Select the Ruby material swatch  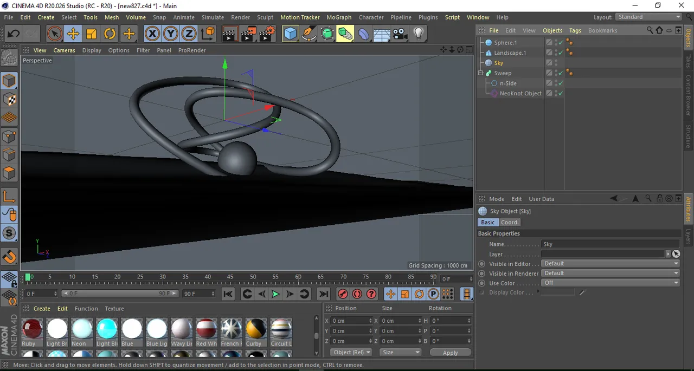coord(32,329)
